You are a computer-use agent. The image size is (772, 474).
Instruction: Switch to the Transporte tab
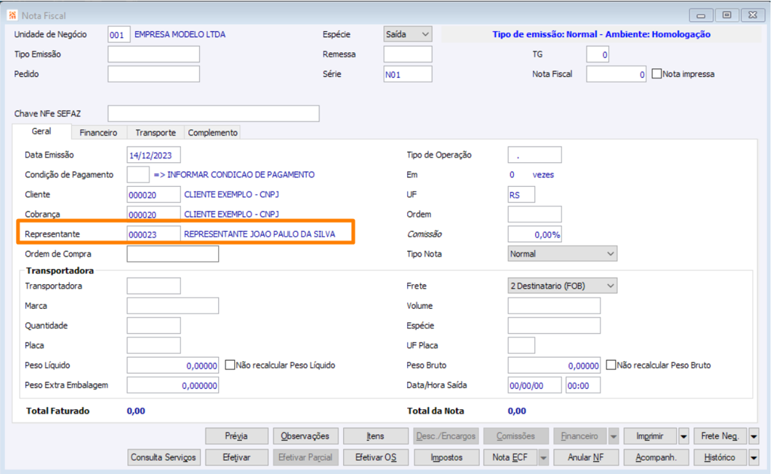[156, 132]
